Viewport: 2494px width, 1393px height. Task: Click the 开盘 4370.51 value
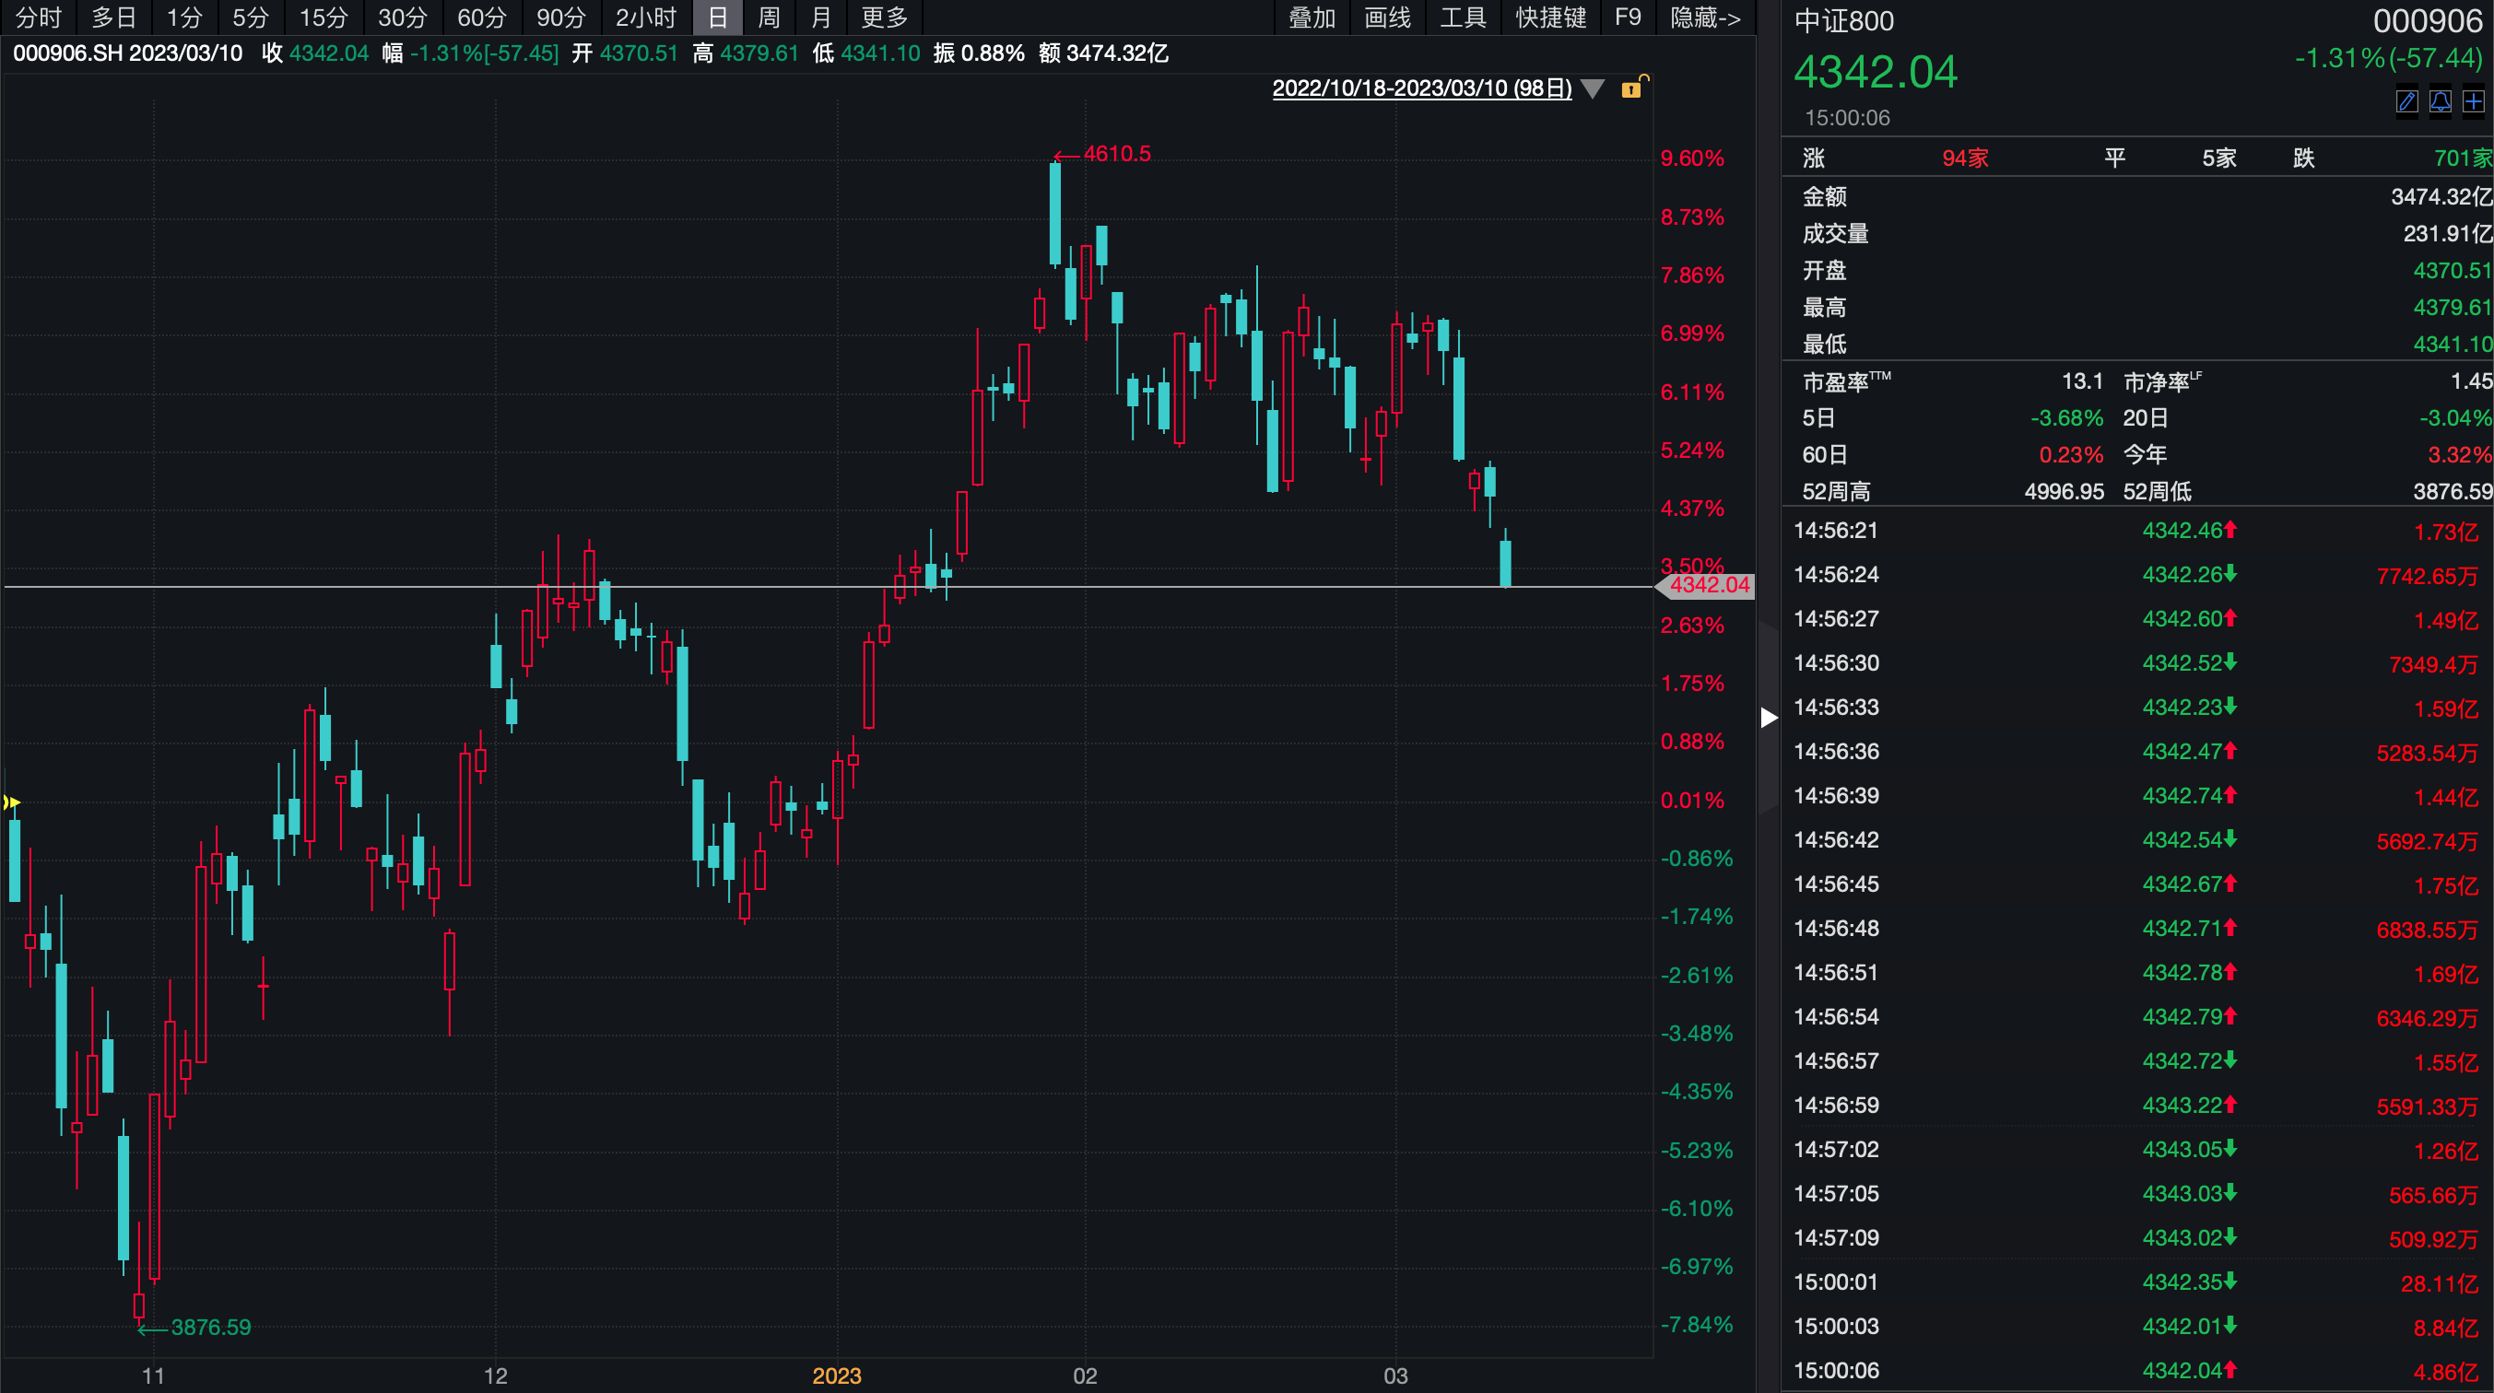2452,270
